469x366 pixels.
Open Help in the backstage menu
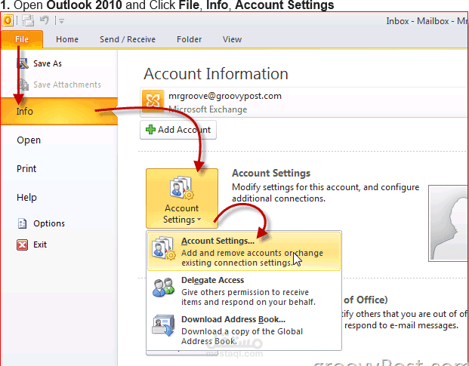[26, 198]
